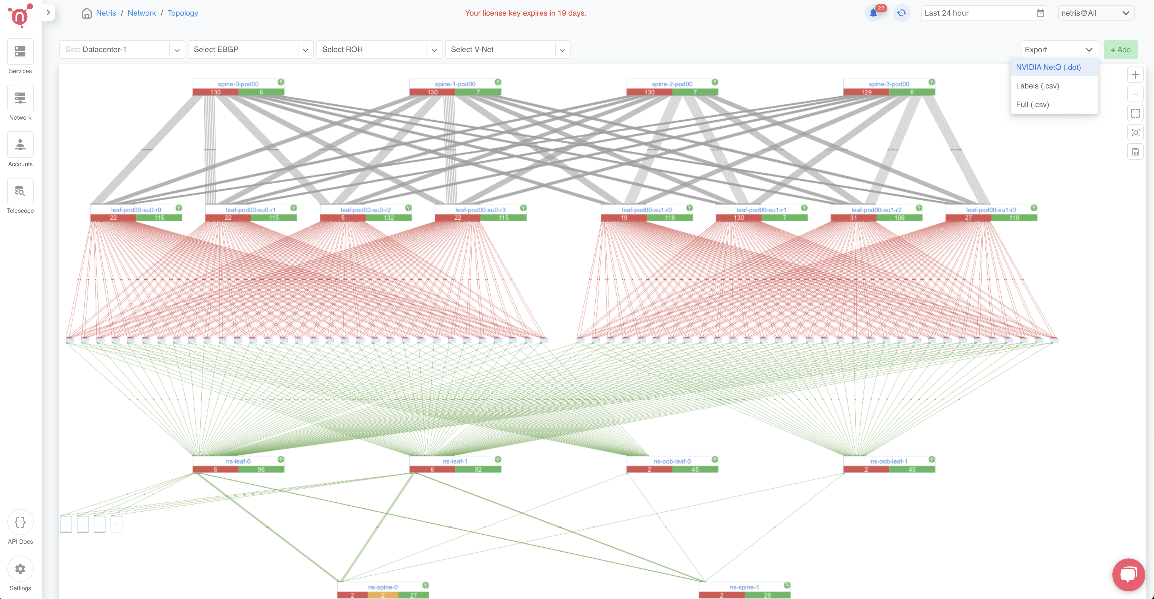Image resolution: width=1154 pixels, height=599 pixels.
Task: Expand the left sidebar chevron
Action: click(48, 13)
